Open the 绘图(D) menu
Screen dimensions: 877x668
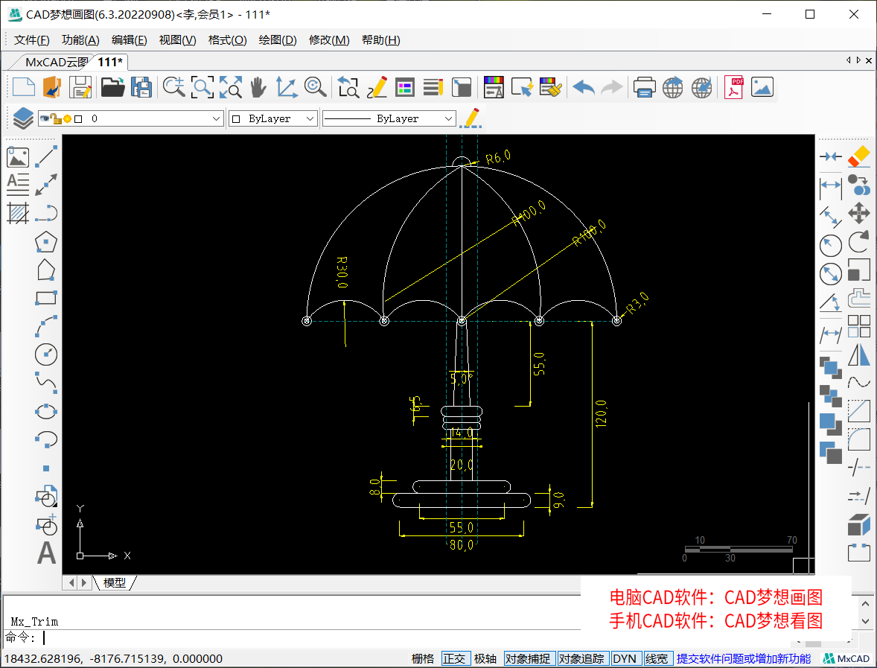pos(278,39)
